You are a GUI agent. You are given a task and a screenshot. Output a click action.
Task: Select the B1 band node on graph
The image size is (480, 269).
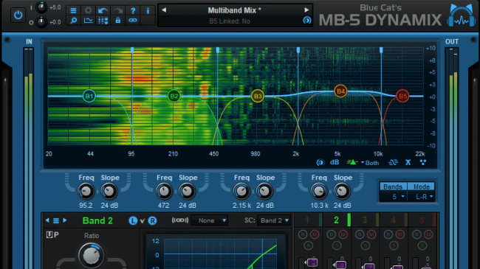pyautogui.click(x=89, y=96)
